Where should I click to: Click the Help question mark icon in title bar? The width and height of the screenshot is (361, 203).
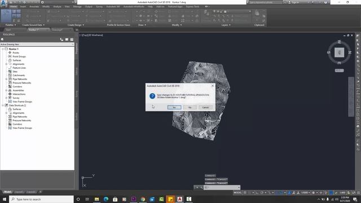(x=325, y=2)
